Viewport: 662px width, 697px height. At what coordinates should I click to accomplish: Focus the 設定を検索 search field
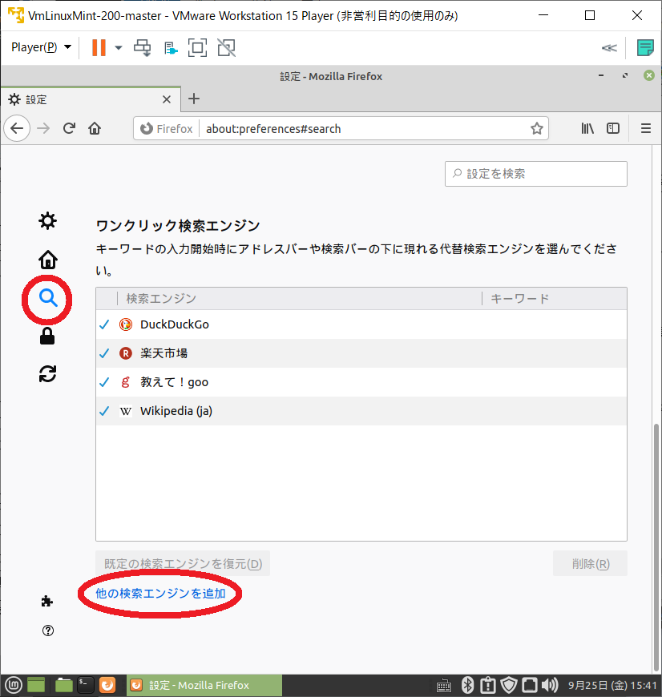pos(535,174)
